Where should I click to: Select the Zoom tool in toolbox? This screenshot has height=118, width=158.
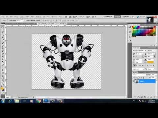(3, 84)
